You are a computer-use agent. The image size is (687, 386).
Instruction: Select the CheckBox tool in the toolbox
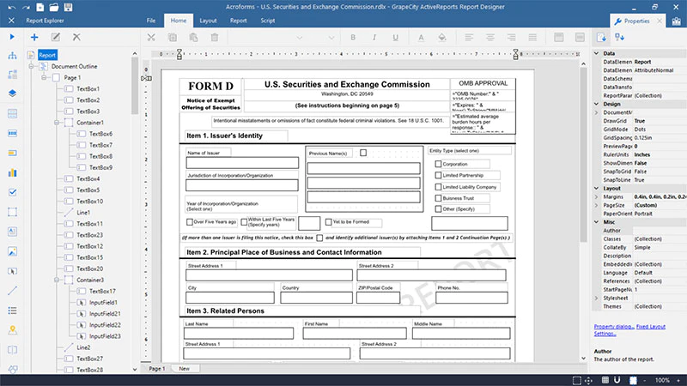(x=12, y=192)
